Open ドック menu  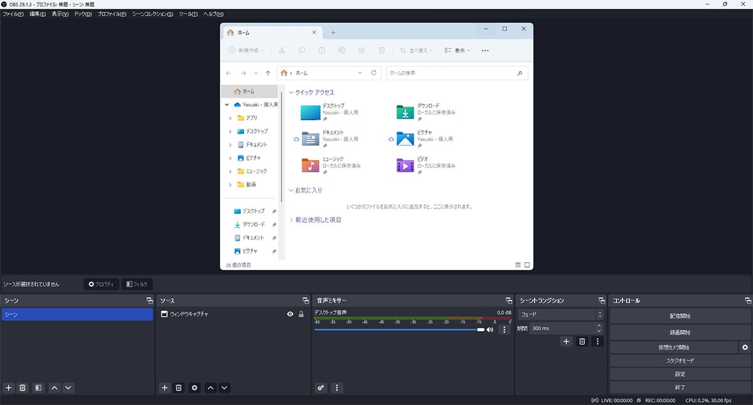pos(83,14)
